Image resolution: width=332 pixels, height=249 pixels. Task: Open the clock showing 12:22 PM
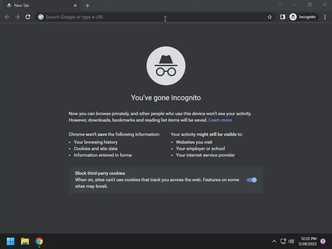pyautogui.click(x=308, y=241)
